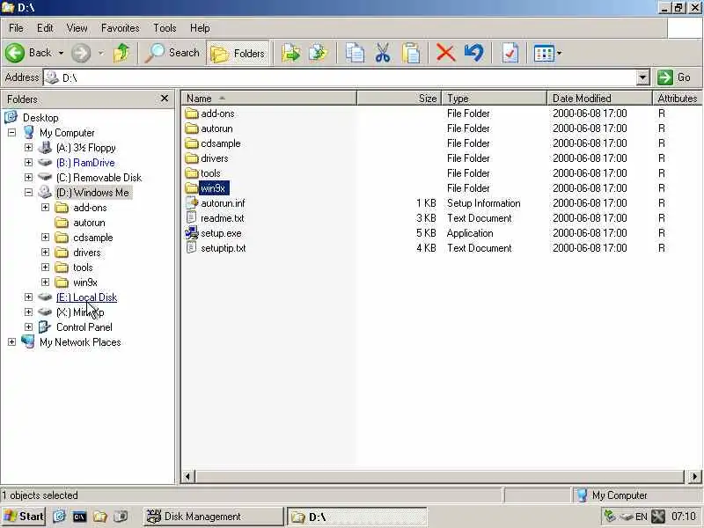Go up one folder level icon

pyautogui.click(x=121, y=53)
